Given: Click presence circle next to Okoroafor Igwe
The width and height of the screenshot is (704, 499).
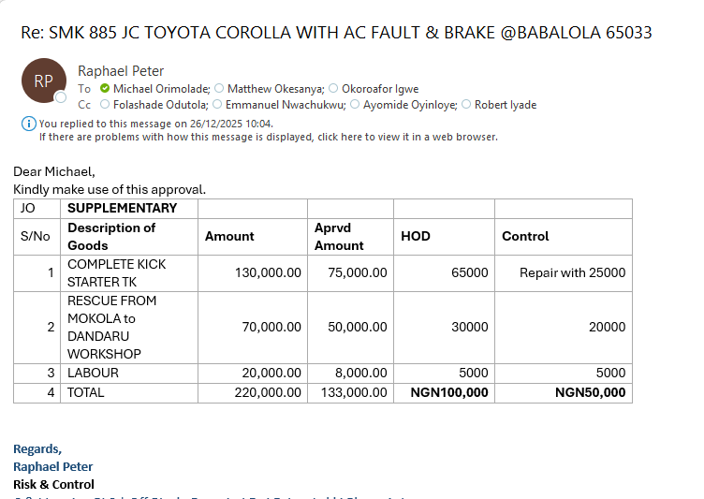Looking at the screenshot, I should (333, 88).
